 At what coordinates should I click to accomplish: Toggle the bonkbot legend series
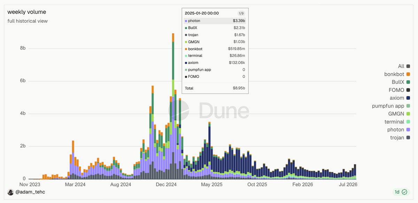click(397, 74)
